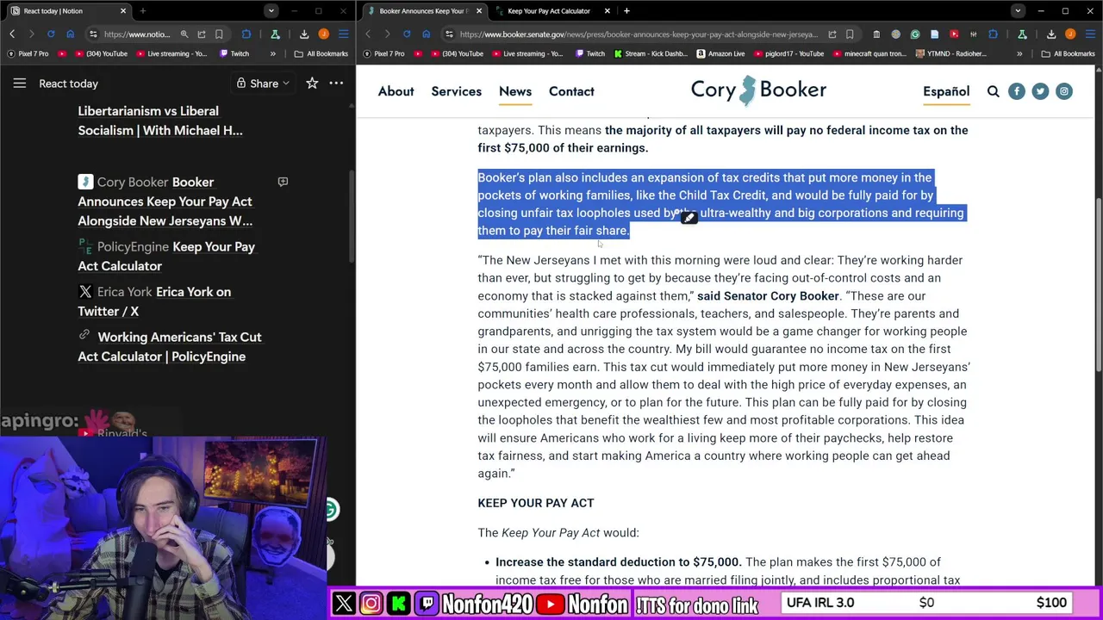
Task: Open the extensions puzzle icon in the right window
Action: pyautogui.click(x=993, y=34)
